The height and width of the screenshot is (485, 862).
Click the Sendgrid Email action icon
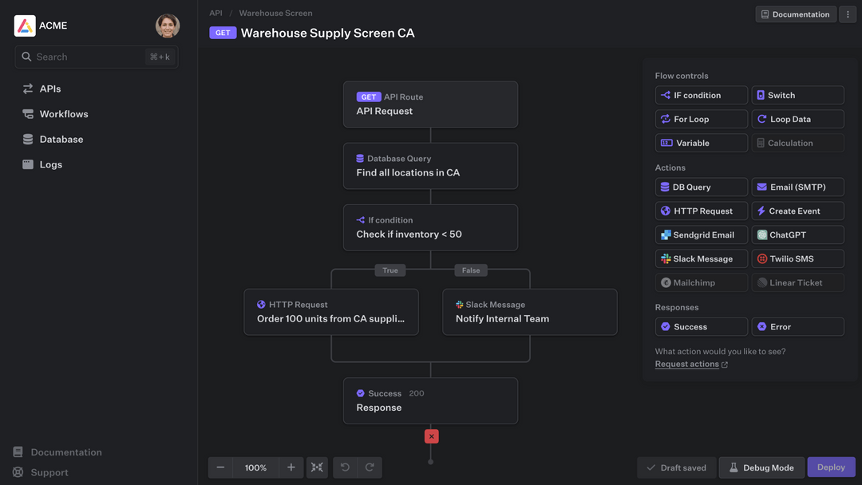click(x=664, y=234)
